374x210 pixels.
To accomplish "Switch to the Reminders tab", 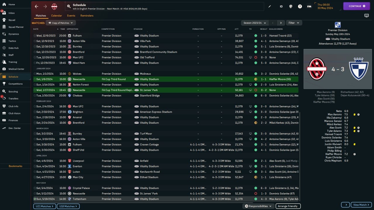I will coord(87,15).
